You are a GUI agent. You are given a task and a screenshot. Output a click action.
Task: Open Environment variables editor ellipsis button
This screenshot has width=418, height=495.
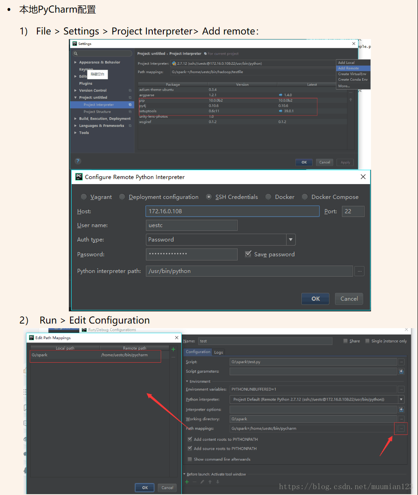click(x=401, y=389)
